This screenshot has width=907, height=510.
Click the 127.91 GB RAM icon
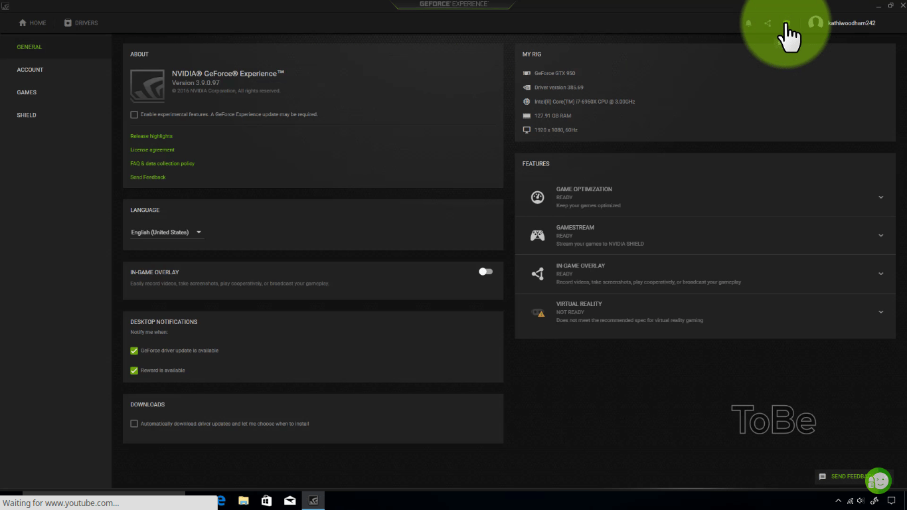pos(527,116)
